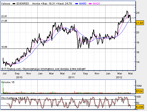Select the EDENRED legend name
The height and width of the screenshot is (111, 147).
[x=23, y=4]
